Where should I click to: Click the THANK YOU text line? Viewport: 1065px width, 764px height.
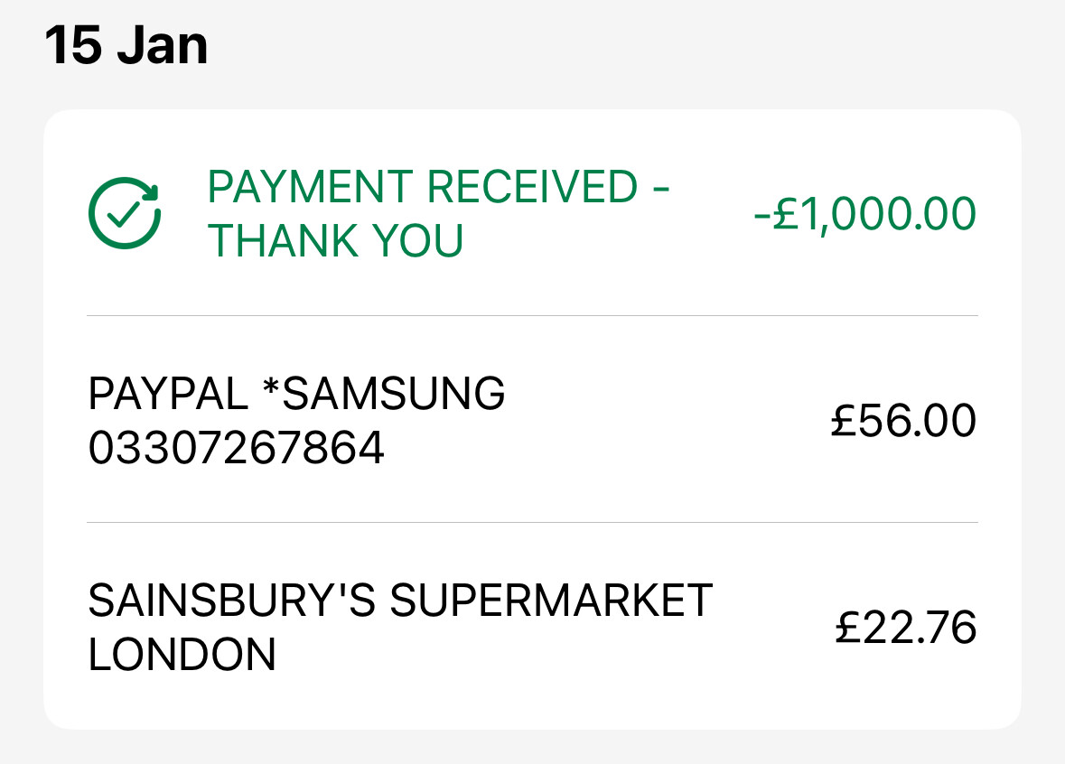pyautogui.click(x=335, y=241)
